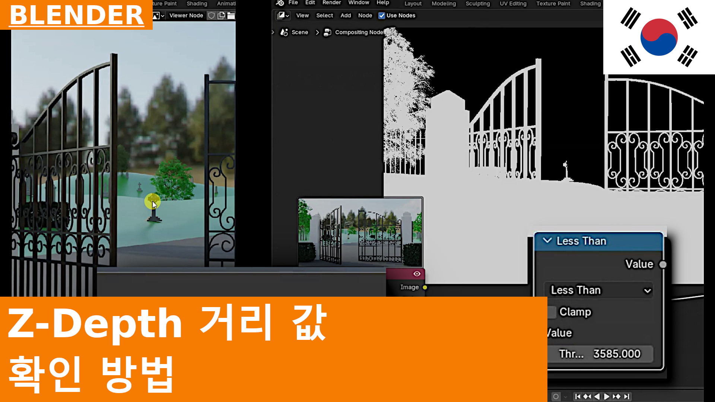Click the Value output socket on Less Than node
The height and width of the screenshot is (402, 715).
click(662, 265)
